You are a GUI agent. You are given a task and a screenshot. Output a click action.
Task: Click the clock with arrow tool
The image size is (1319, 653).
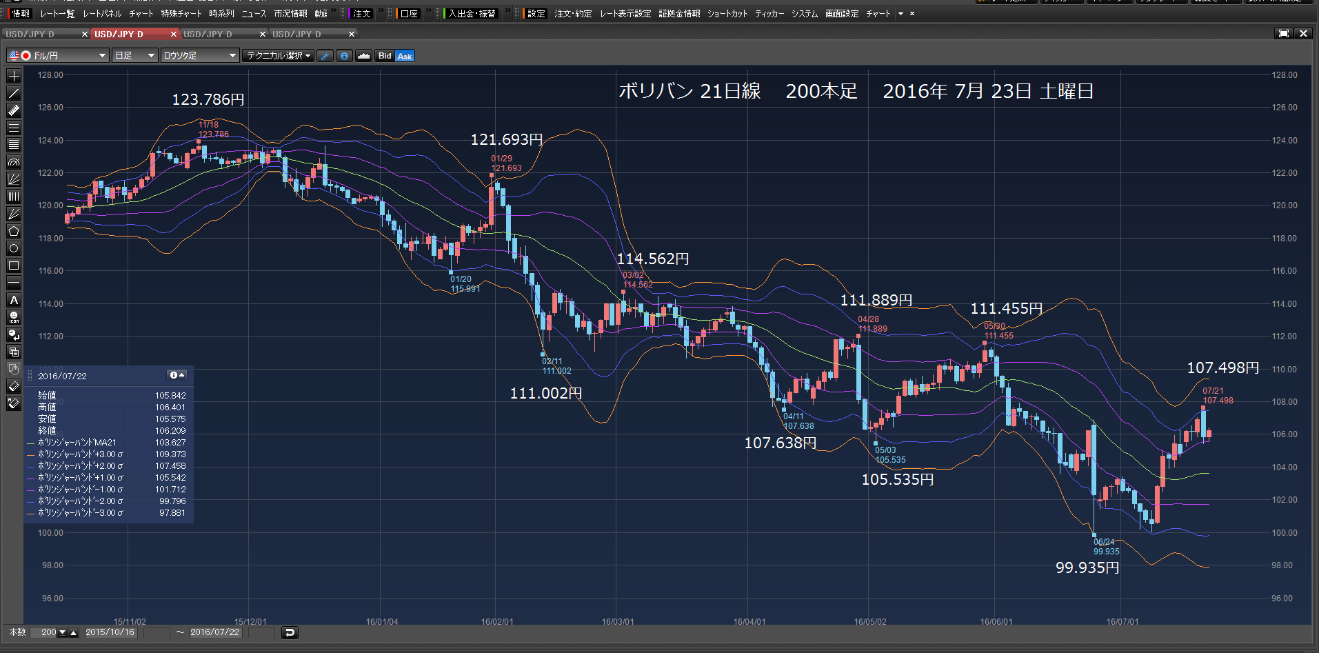[x=14, y=334]
